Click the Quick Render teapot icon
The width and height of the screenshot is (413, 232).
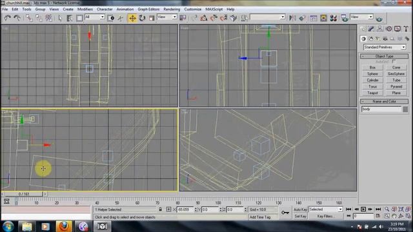379,19
